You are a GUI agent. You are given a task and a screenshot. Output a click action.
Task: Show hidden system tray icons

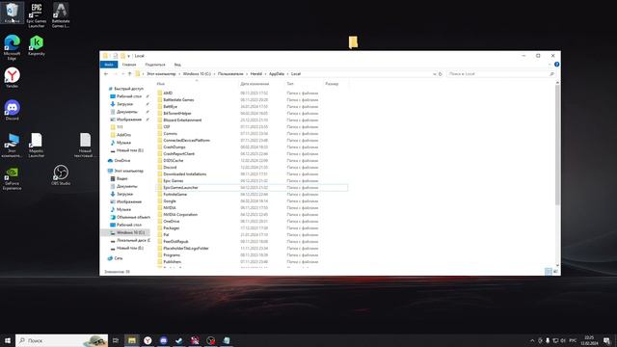[x=532, y=340]
